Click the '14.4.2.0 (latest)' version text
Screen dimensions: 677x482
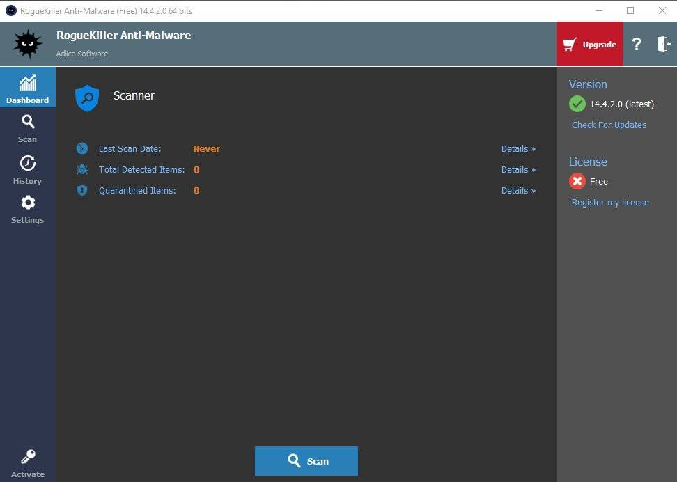(x=622, y=104)
